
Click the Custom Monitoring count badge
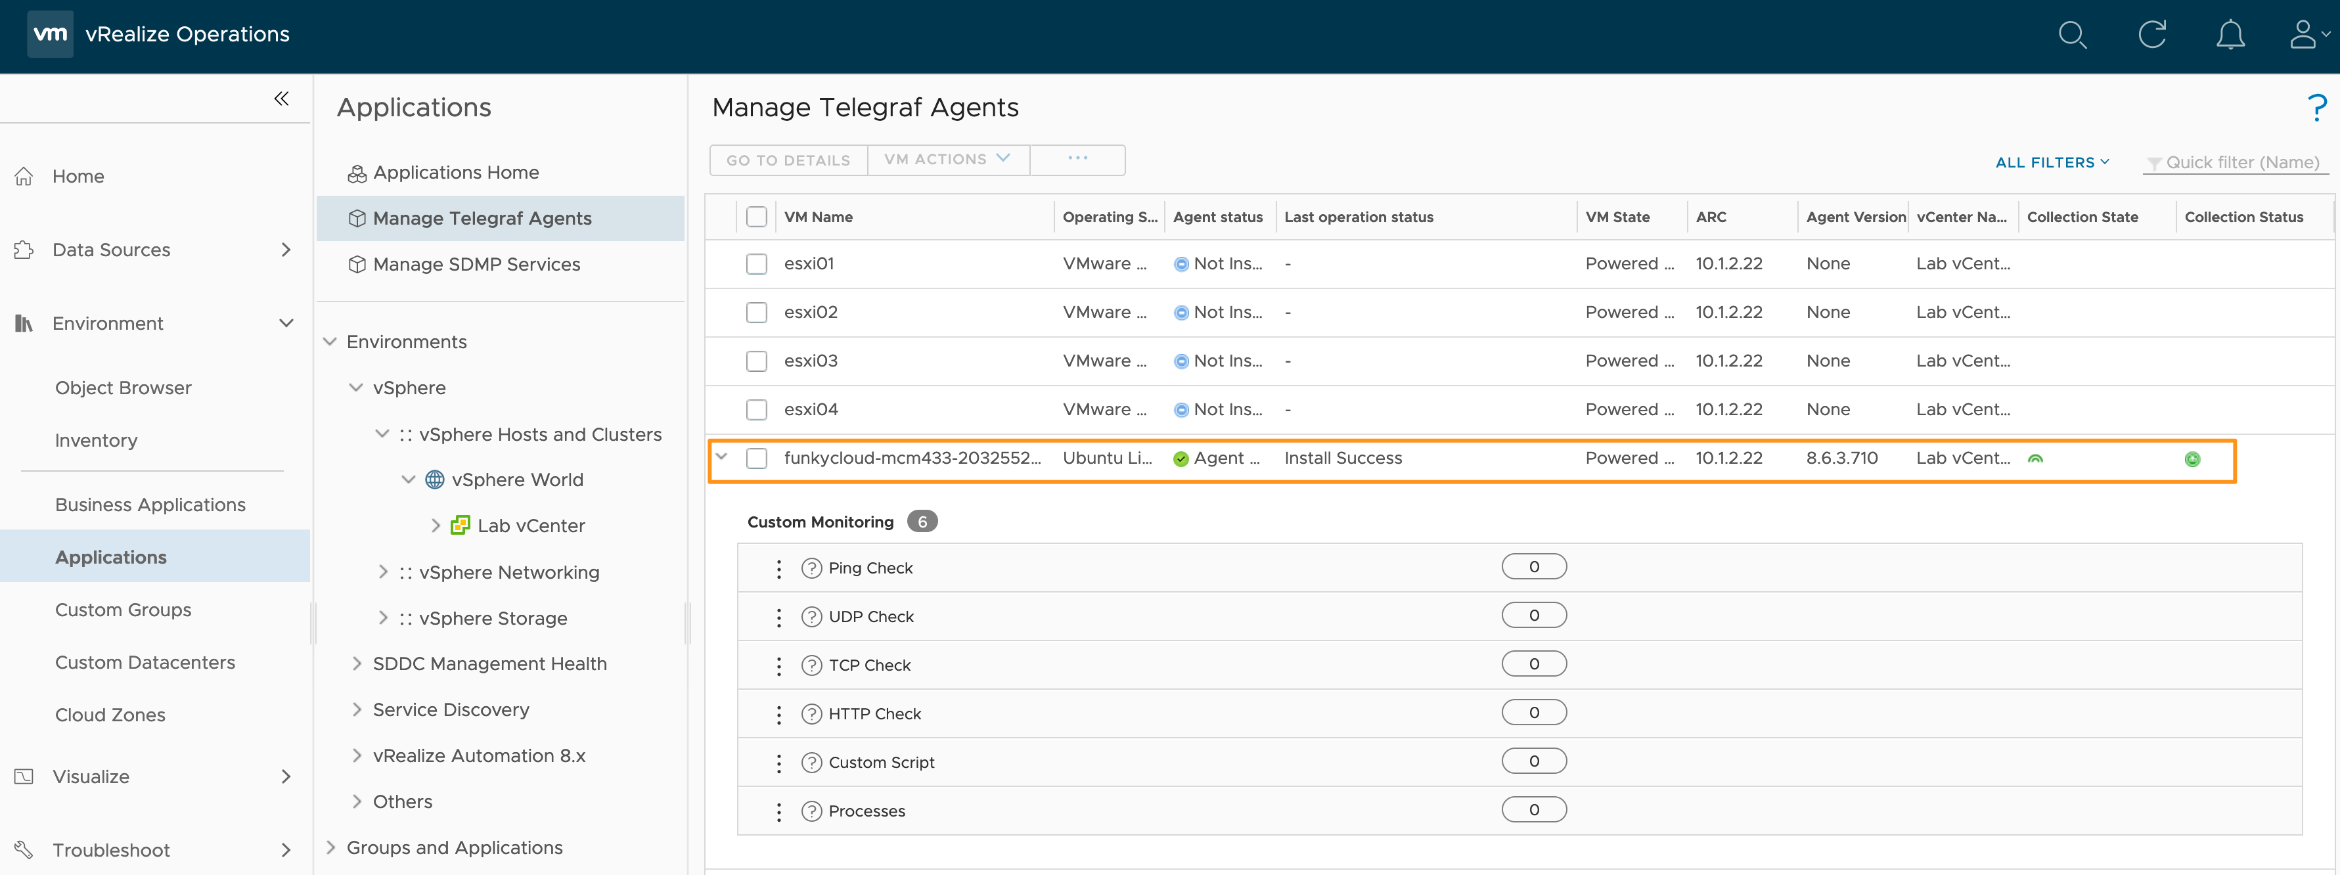click(922, 522)
